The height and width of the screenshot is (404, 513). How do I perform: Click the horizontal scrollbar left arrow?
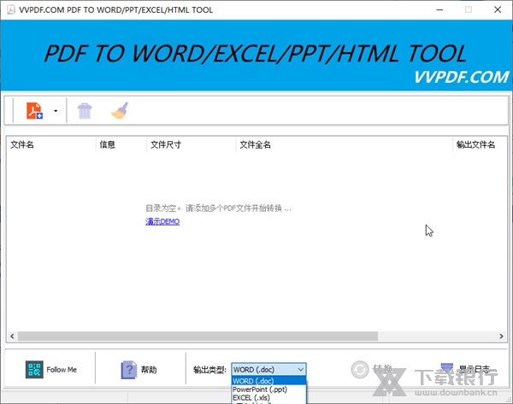(x=12, y=336)
